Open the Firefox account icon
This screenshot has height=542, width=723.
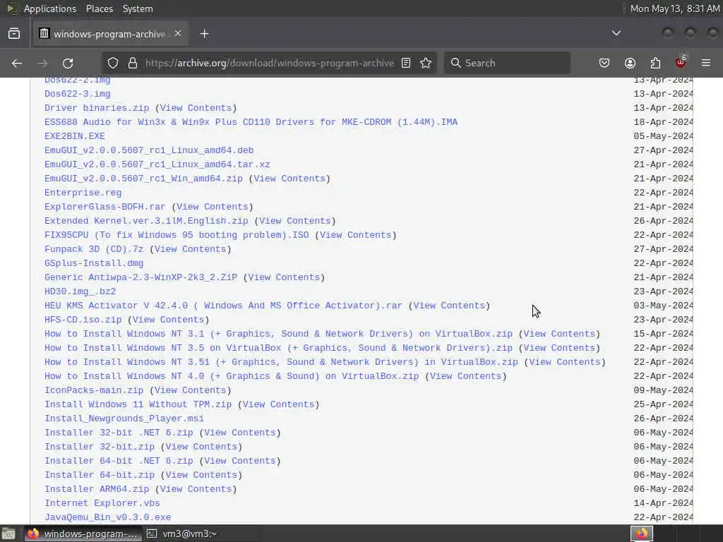tap(630, 63)
